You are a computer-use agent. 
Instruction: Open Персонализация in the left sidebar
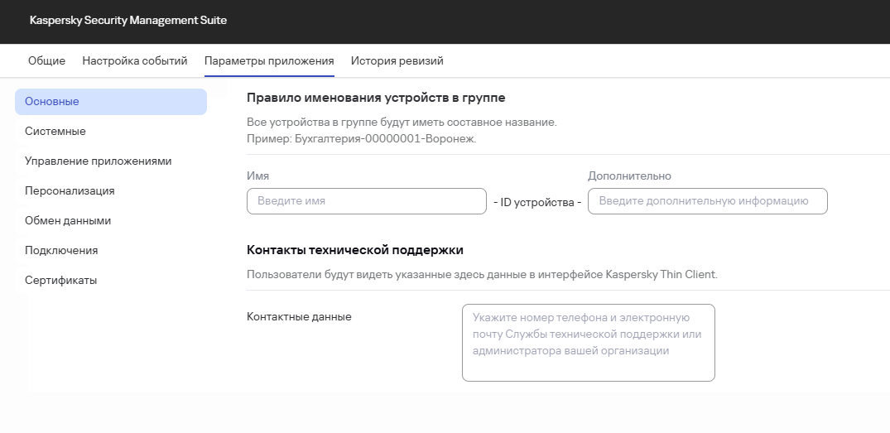tap(70, 191)
